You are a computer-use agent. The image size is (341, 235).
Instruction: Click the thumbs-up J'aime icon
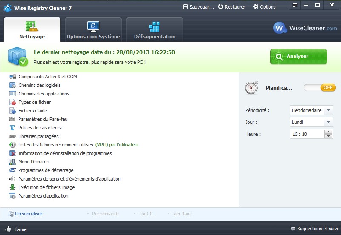[8, 229]
